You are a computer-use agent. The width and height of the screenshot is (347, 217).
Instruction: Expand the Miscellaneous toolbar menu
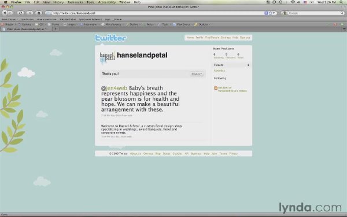click(113, 24)
